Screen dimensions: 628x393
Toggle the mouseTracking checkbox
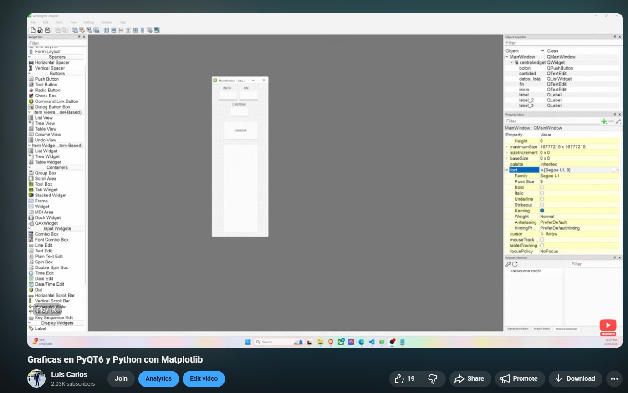542,240
